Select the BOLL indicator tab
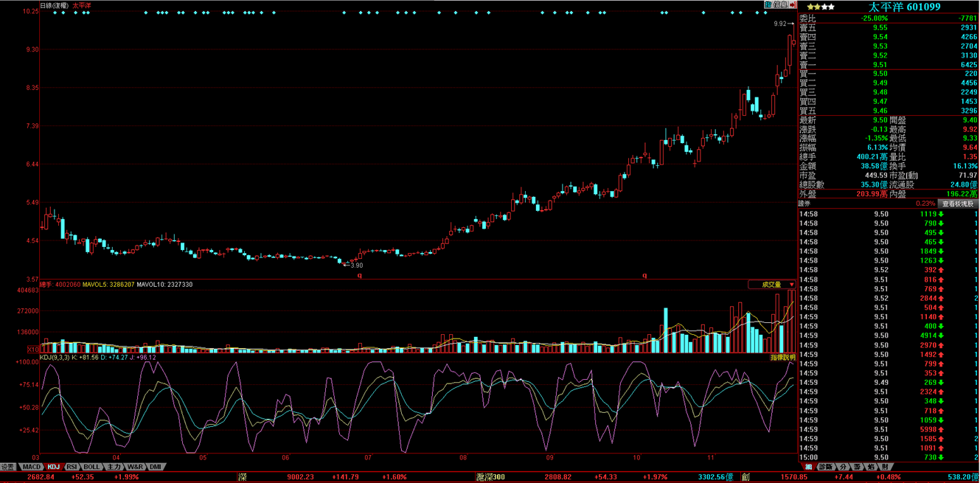 click(91, 467)
